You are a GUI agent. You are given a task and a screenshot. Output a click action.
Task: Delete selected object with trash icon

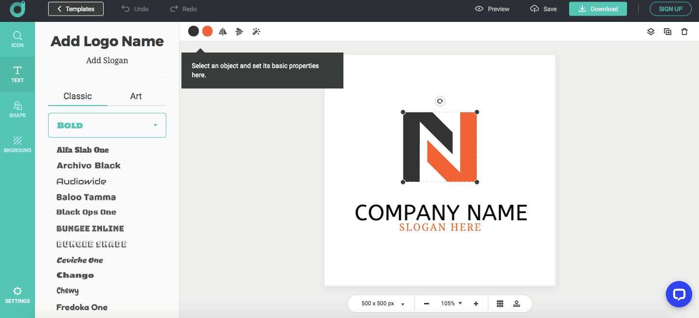tap(684, 32)
